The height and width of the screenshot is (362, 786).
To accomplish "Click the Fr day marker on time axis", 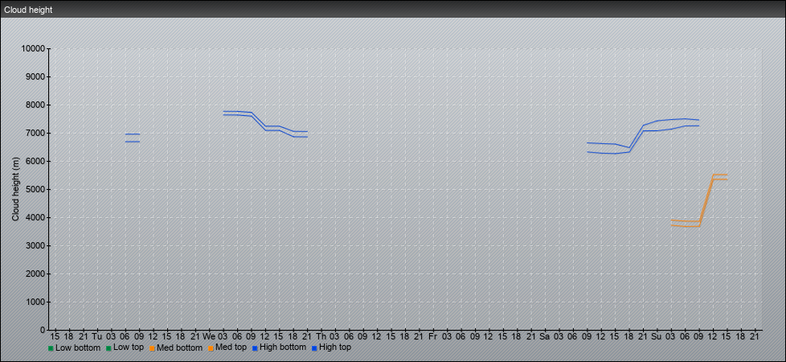I will 432,337.
